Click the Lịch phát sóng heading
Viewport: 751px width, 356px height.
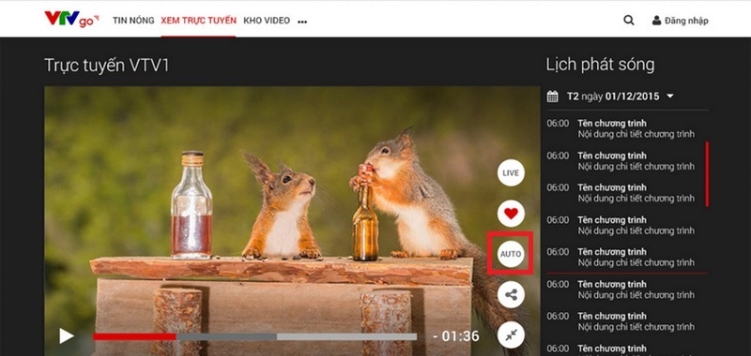pyautogui.click(x=600, y=65)
